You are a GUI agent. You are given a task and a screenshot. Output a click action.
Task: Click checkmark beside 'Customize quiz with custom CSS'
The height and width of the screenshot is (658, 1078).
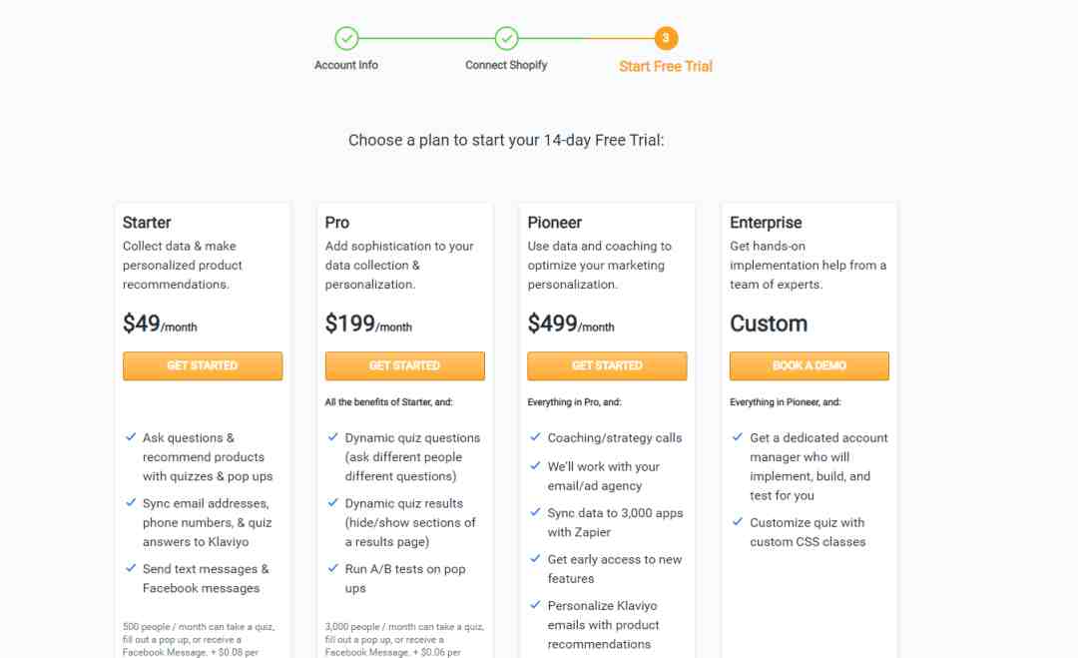point(738,522)
